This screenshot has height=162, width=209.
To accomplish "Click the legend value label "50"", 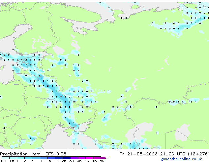I will point(102,161).
